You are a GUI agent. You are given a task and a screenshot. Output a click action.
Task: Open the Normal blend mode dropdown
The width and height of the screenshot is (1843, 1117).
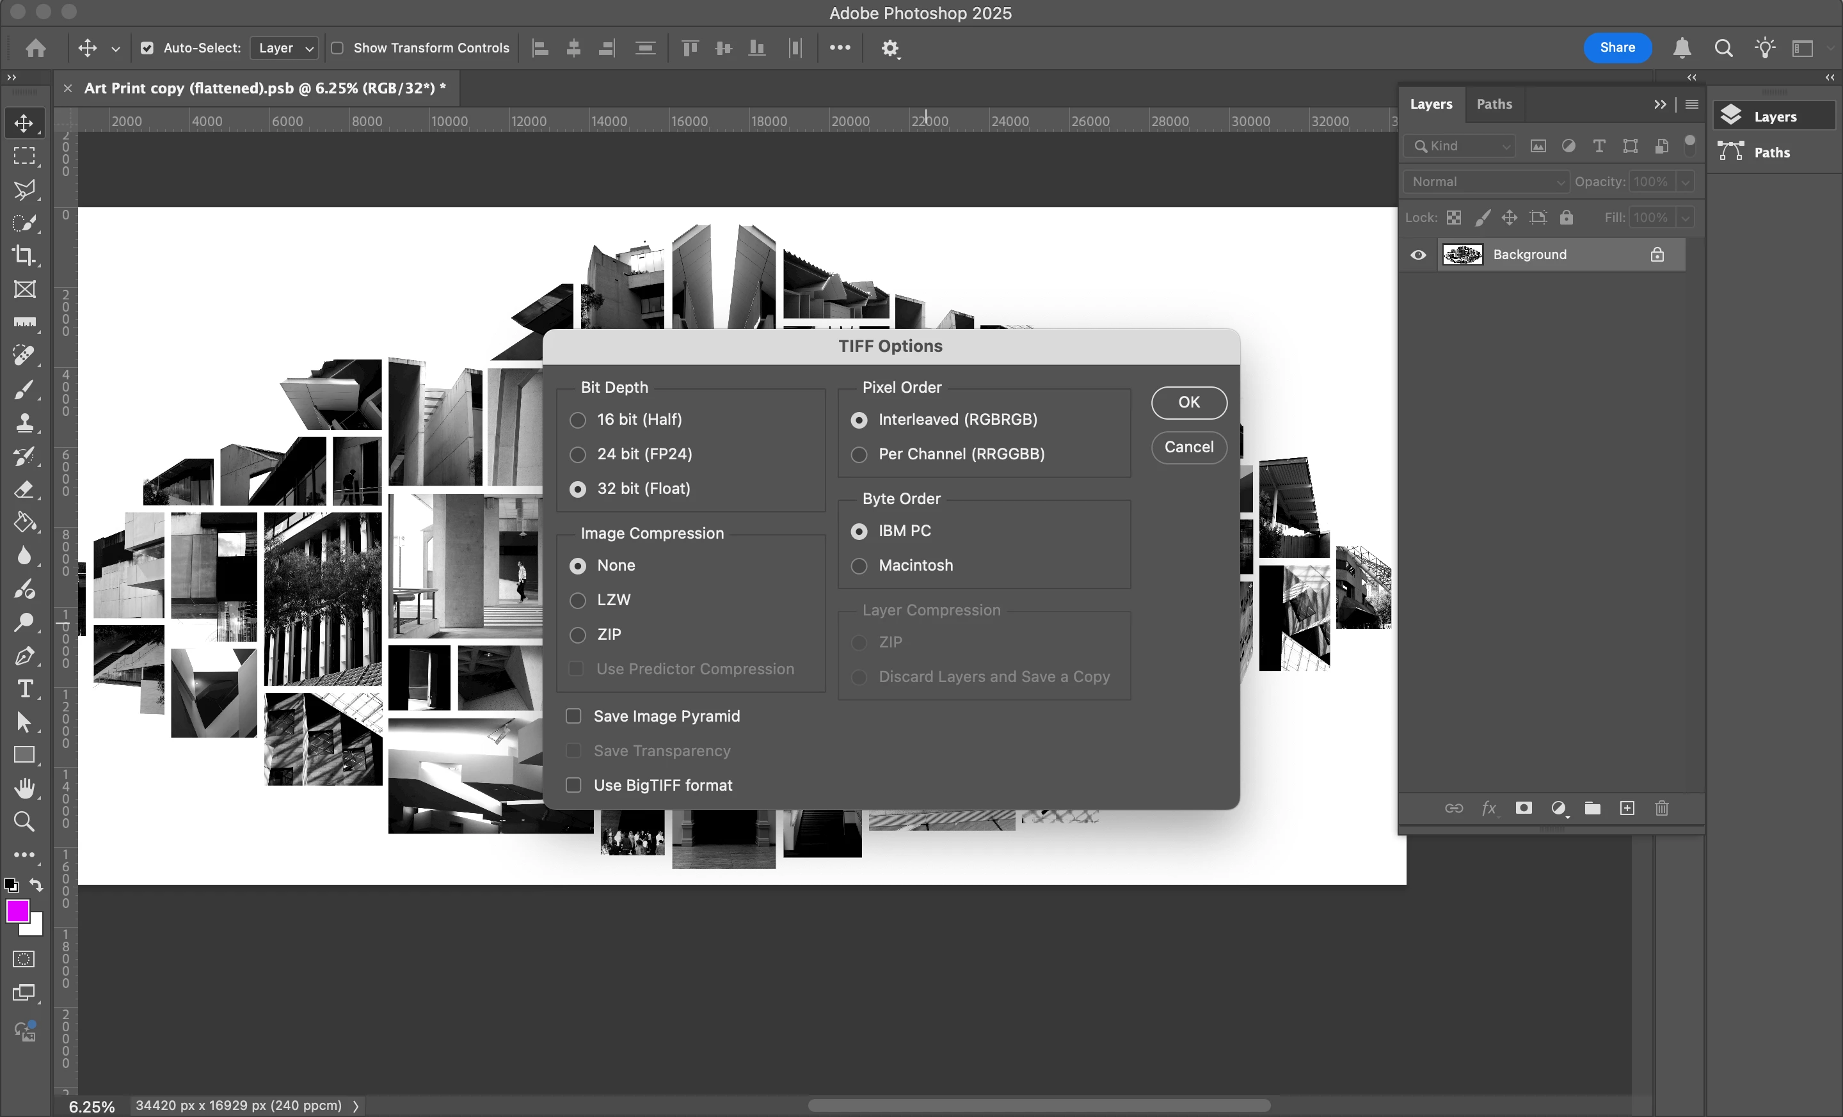(1485, 182)
